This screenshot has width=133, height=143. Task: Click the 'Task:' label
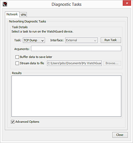(x=18, y=40)
